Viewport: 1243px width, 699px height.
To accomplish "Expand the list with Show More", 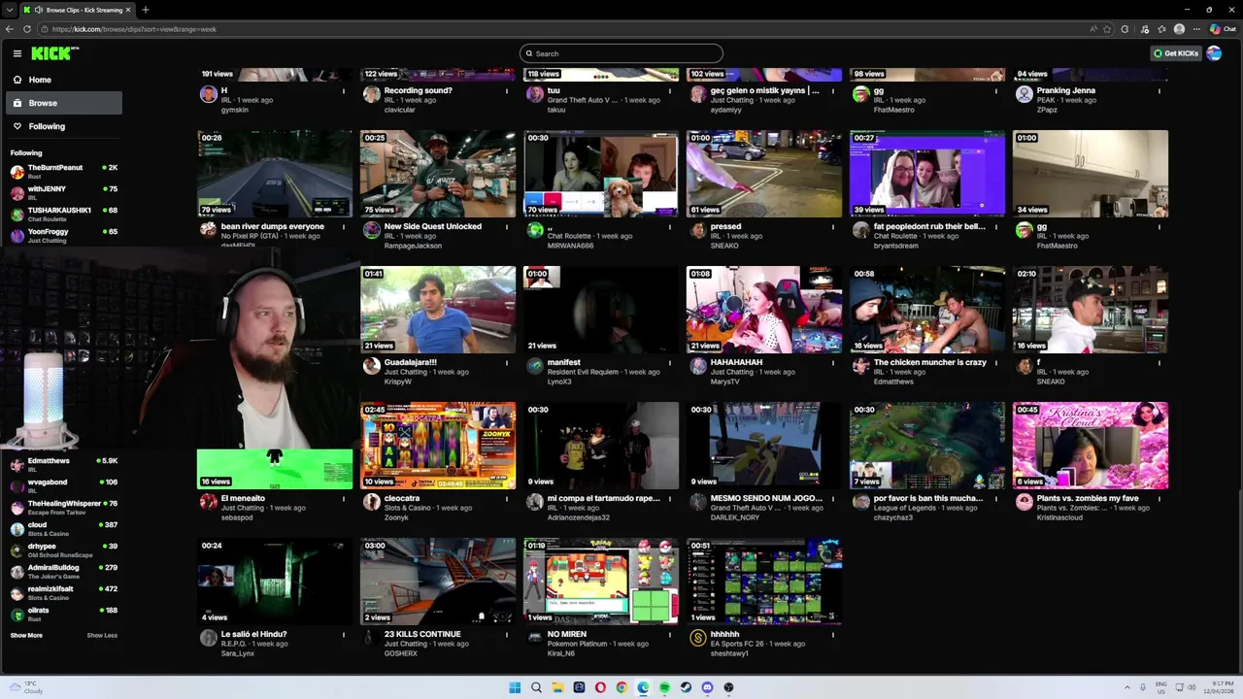I will tap(26, 635).
